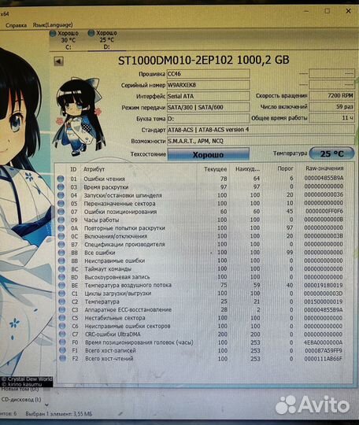The height and width of the screenshot is (425, 359).
Task: Click the status icon for Высокоуровневая запись
Action: click(x=62, y=277)
